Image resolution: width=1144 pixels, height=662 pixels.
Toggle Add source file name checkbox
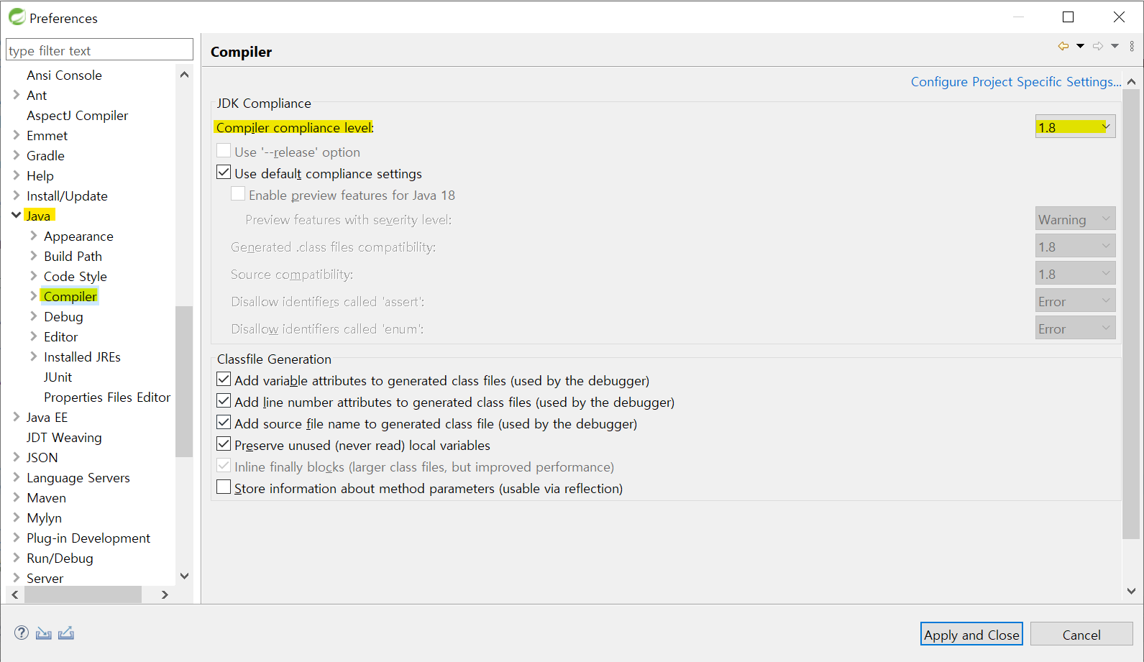[224, 423]
